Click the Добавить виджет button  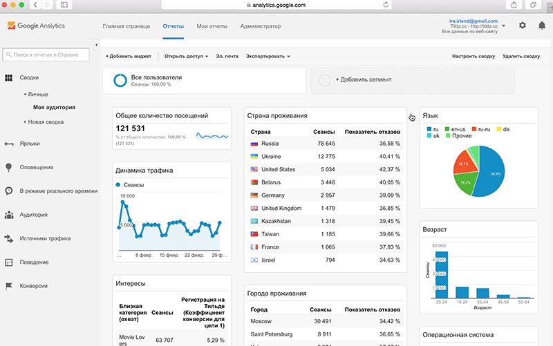(x=129, y=56)
